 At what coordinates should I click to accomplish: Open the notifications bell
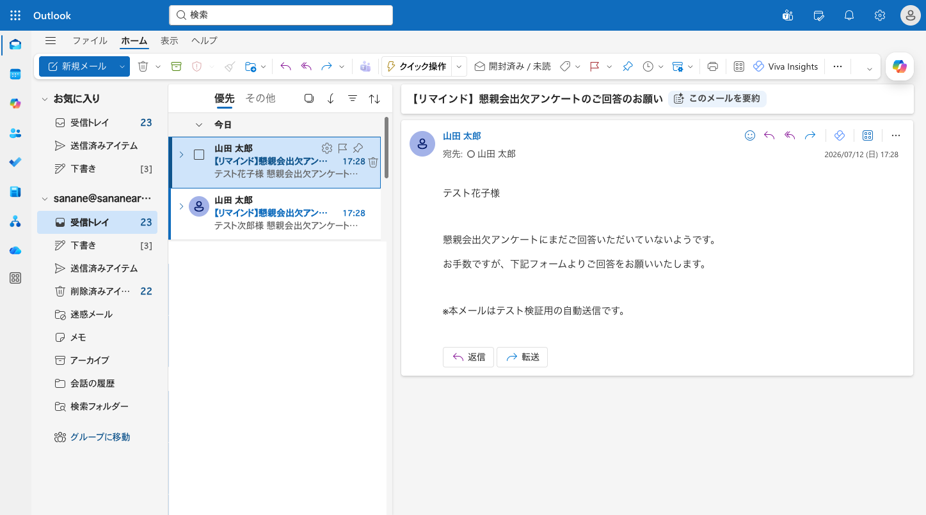tap(849, 15)
